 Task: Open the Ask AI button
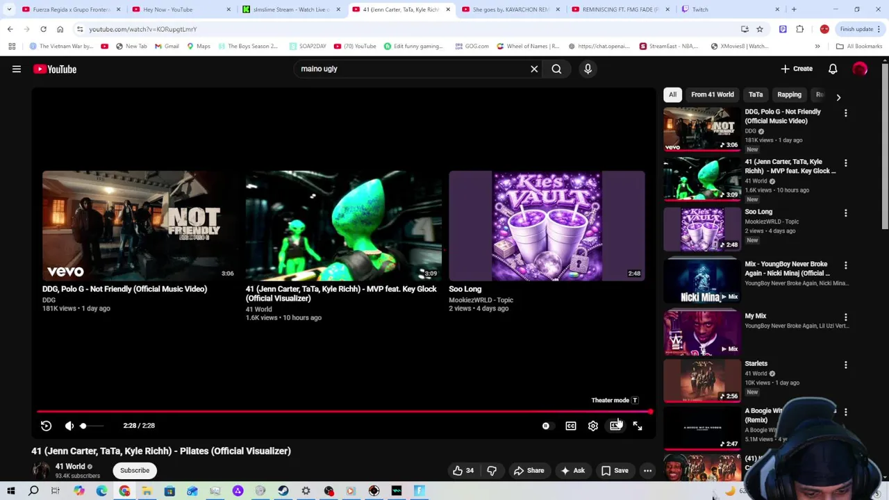pos(572,470)
